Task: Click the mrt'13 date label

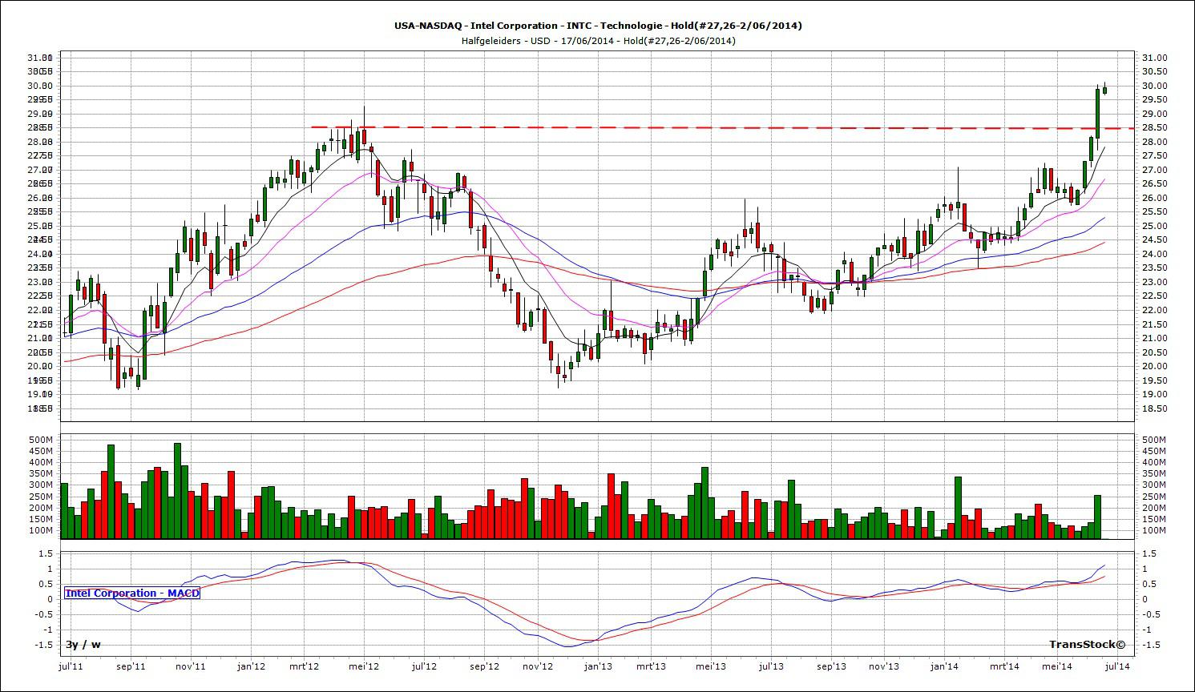Action: [652, 666]
